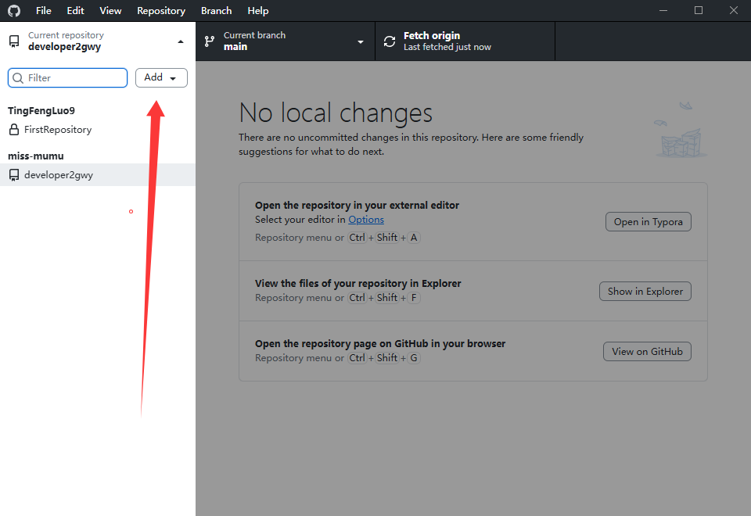Focus the Filter repositories text field

tap(74, 78)
